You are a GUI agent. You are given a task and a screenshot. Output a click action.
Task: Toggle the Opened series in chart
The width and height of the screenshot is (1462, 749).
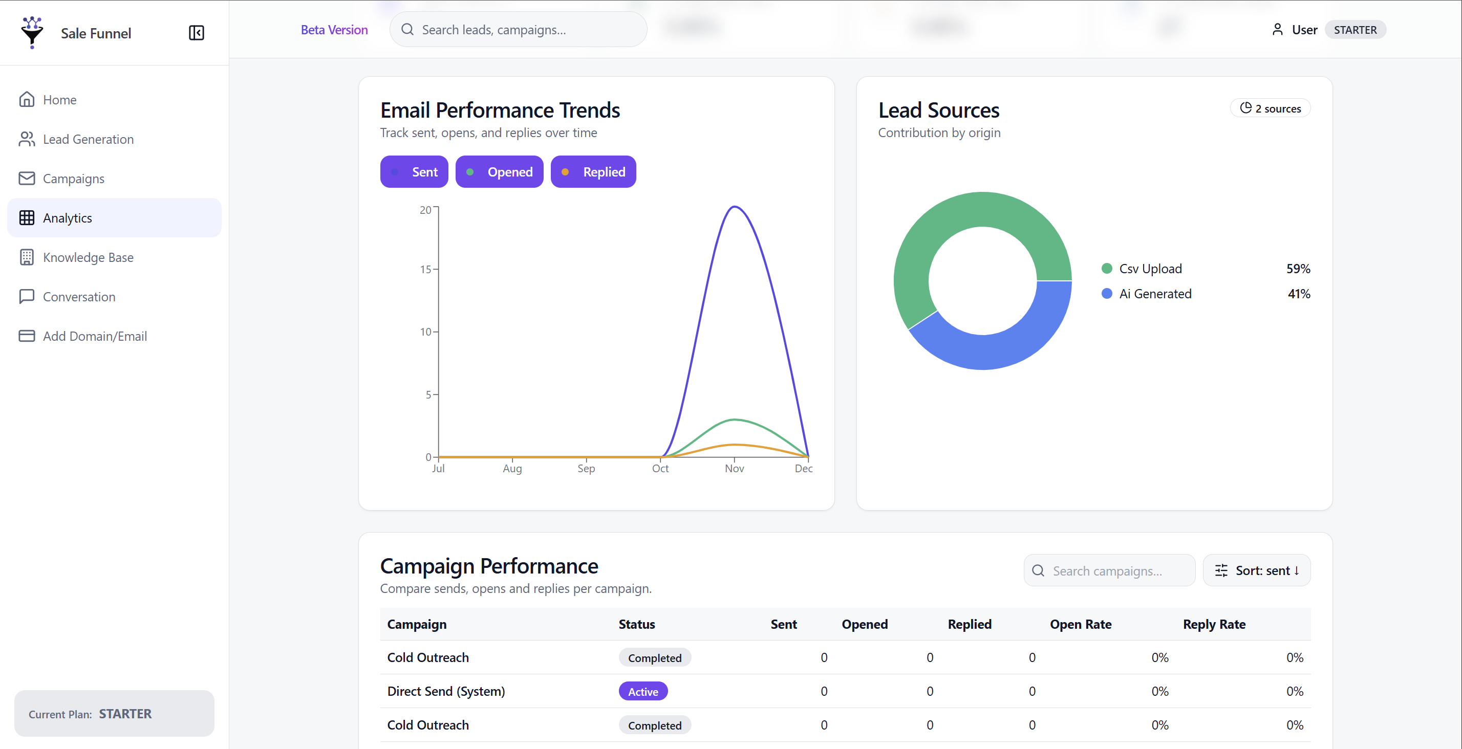tap(499, 171)
